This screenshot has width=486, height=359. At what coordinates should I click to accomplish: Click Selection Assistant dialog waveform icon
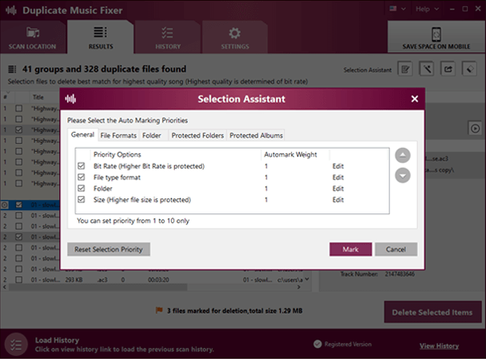pos(70,99)
